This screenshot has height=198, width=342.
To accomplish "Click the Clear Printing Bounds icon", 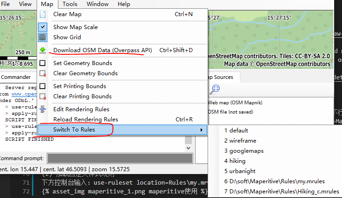I will coord(43,96).
